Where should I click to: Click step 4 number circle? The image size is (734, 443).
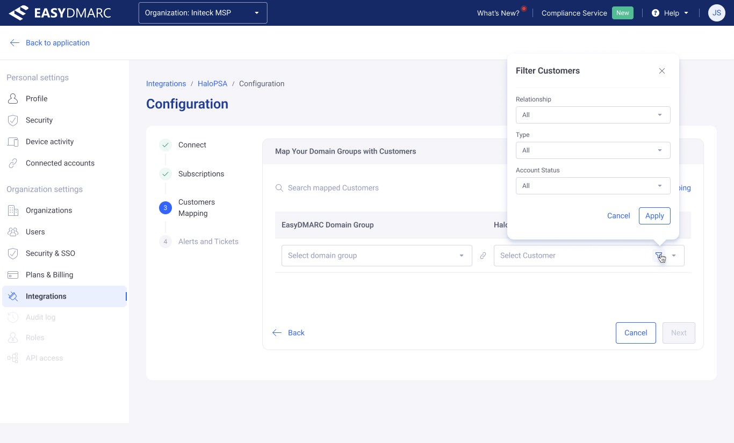click(x=165, y=242)
